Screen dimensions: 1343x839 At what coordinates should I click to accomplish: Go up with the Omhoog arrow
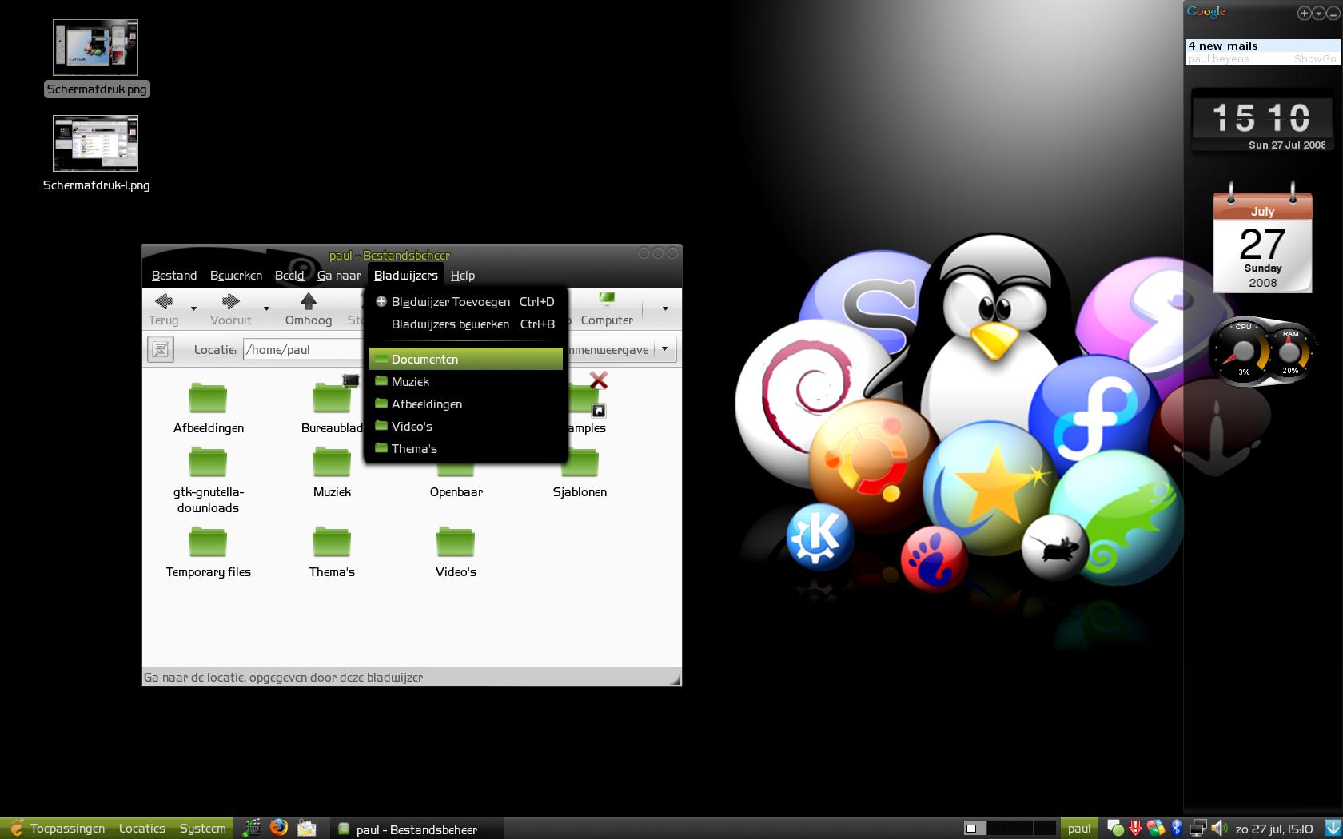(x=308, y=301)
